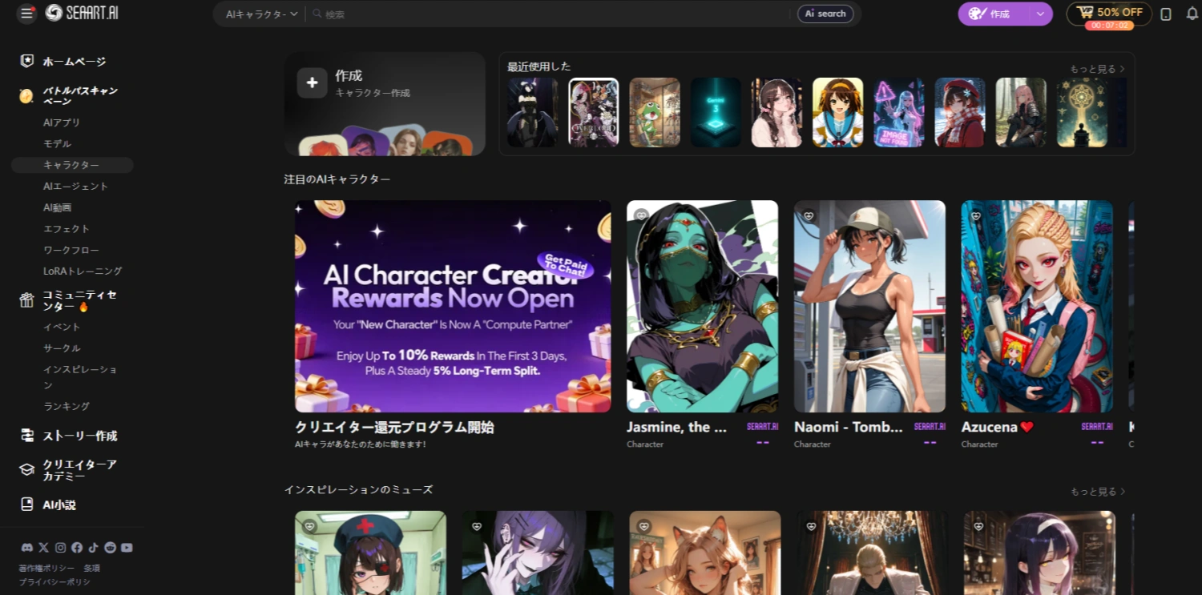Expand the AIキャラクター search category dropdown
Screen dimensions: 1202x595
coord(261,14)
